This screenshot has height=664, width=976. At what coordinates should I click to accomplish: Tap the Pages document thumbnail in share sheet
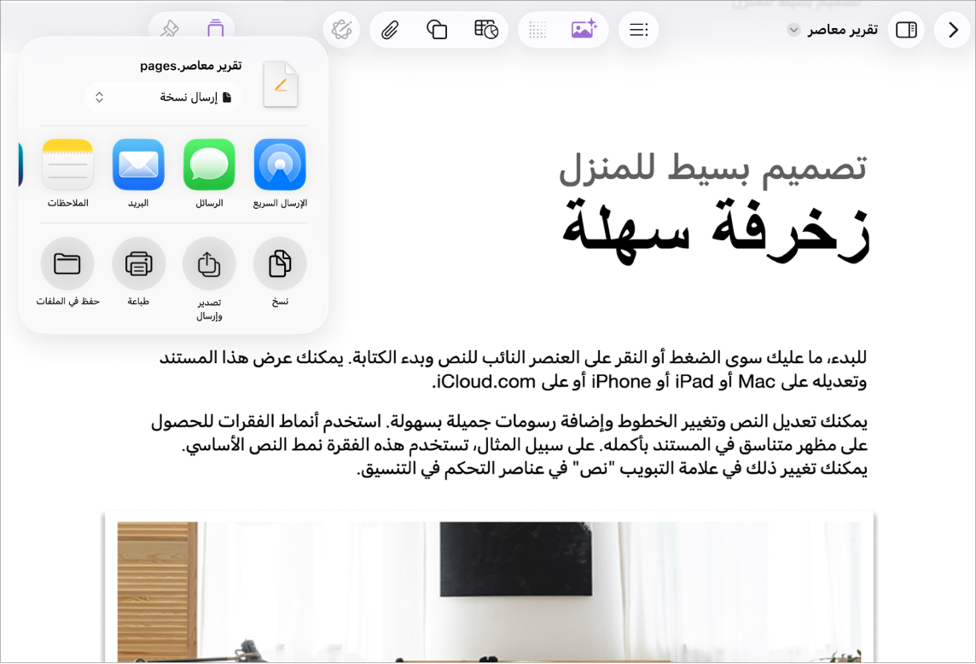coord(281,84)
